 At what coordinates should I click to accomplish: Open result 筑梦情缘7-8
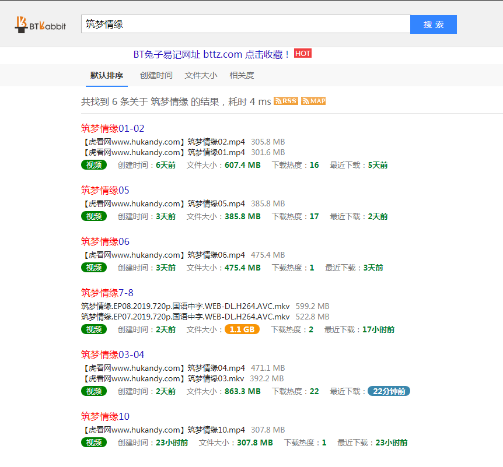(x=107, y=293)
